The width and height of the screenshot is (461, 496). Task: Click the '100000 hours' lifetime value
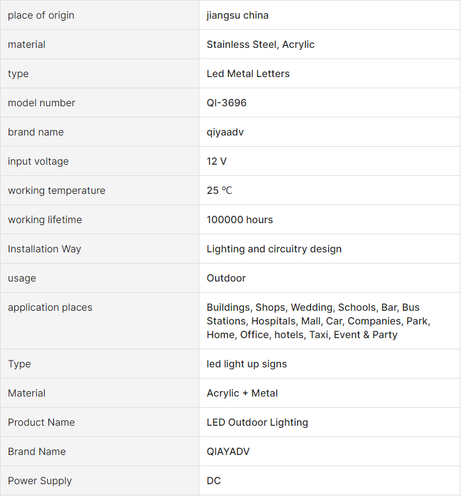(239, 219)
